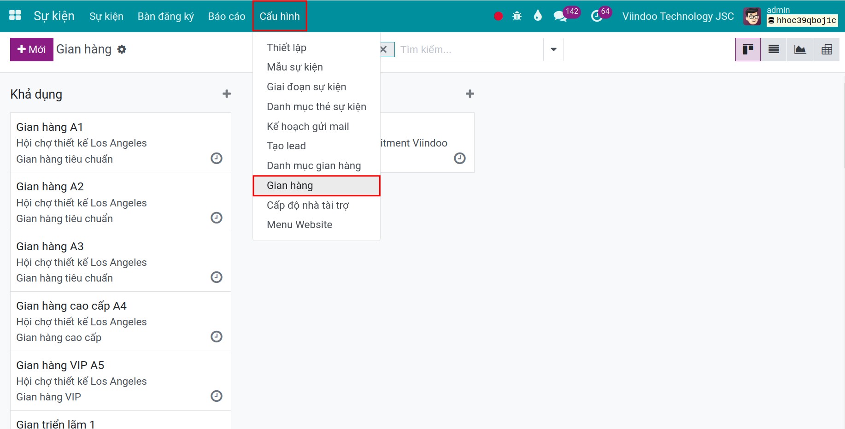
Task: Select Thiết lập from the dropdown
Action: point(317,47)
